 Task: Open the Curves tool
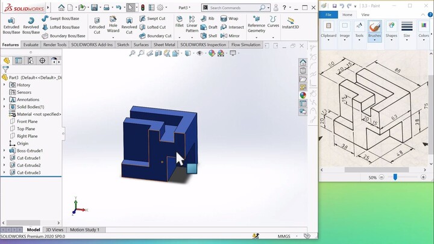pos(273,22)
